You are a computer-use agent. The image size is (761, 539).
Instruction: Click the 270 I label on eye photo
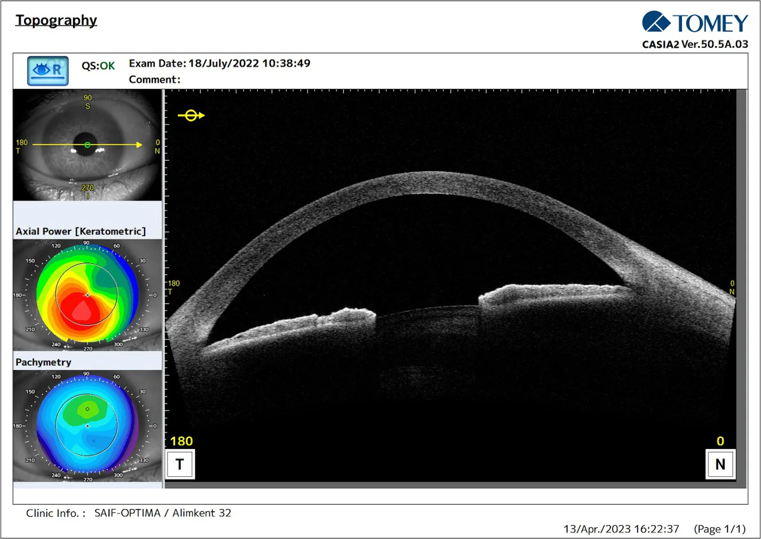pyautogui.click(x=87, y=191)
